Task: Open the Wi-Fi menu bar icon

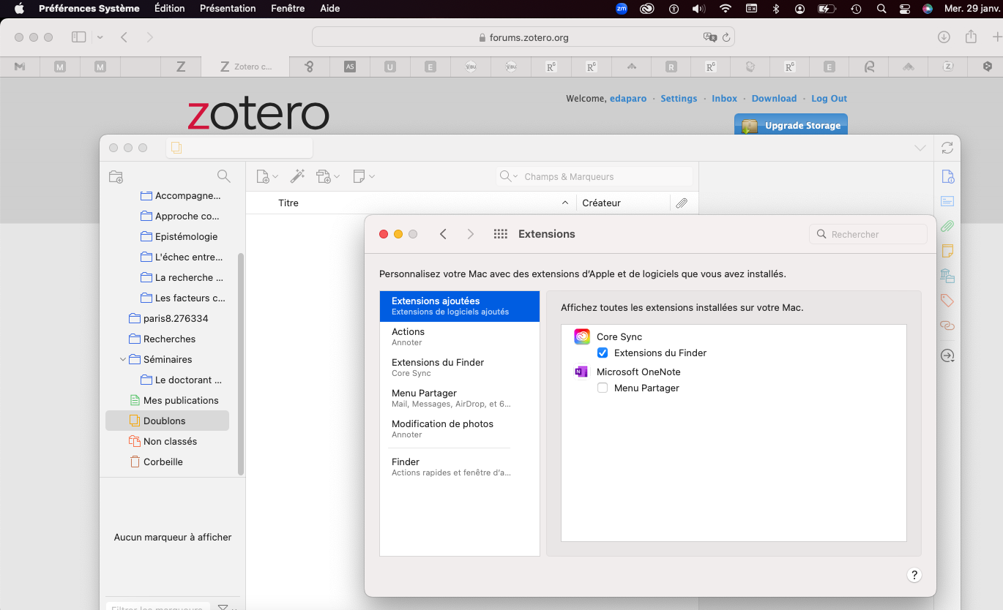Action: [726, 9]
